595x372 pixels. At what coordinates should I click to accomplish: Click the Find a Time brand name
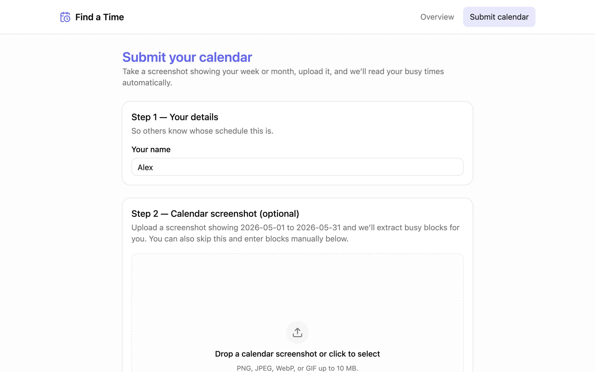100,17
